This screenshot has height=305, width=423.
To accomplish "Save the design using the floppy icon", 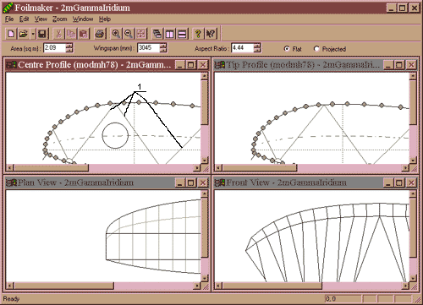I will point(42,34).
